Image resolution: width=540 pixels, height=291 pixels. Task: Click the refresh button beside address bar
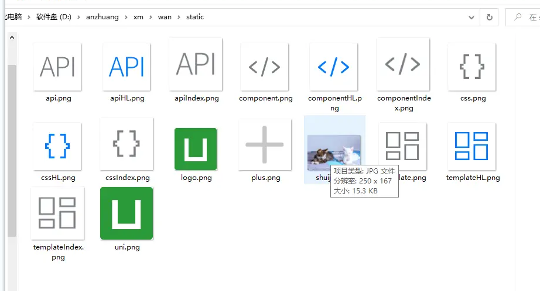coord(489,17)
